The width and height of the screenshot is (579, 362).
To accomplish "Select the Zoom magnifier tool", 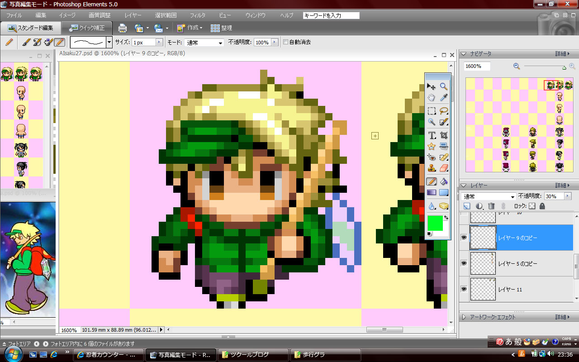I will (x=444, y=86).
